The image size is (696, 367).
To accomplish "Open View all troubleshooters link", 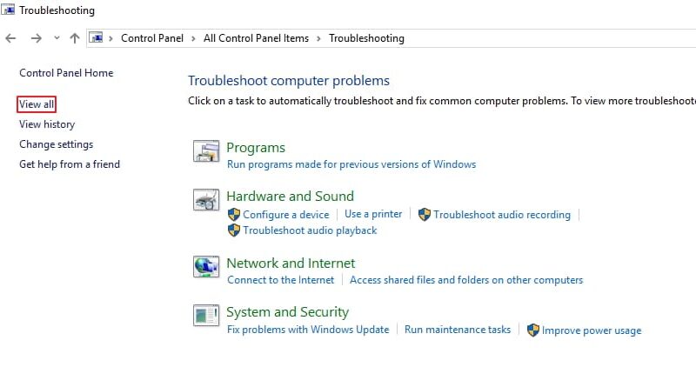I will coord(37,104).
